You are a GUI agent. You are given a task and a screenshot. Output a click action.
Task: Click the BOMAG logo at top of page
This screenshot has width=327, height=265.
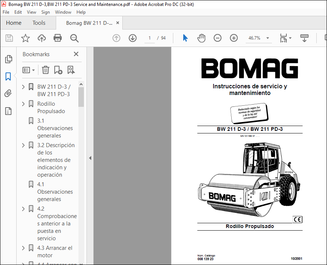click(x=250, y=68)
